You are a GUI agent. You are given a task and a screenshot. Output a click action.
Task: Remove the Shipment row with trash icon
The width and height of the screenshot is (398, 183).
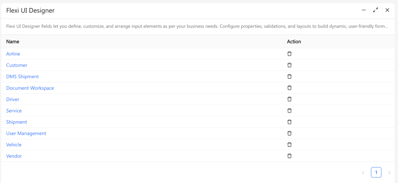pos(289,122)
